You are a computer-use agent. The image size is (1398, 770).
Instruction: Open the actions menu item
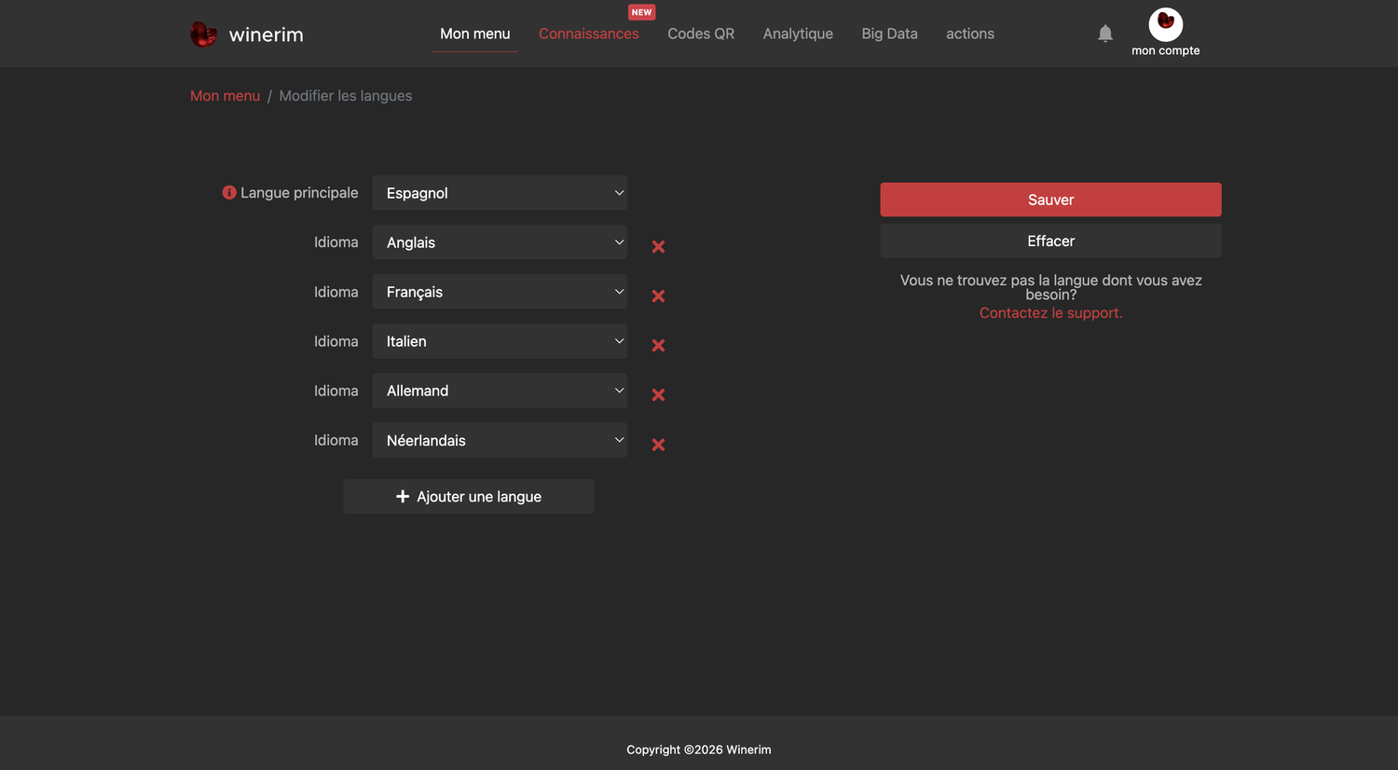tap(970, 34)
